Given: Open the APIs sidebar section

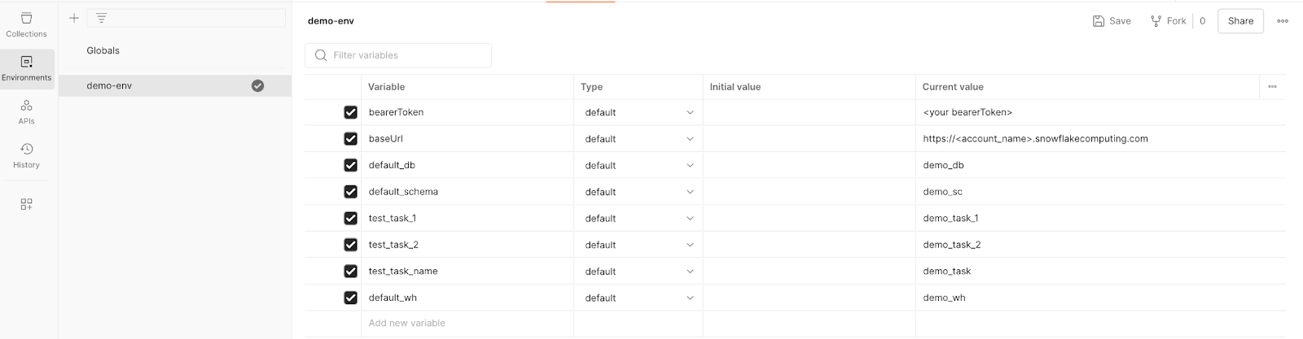Looking at the screenshot, I should (x=26, y=111).
